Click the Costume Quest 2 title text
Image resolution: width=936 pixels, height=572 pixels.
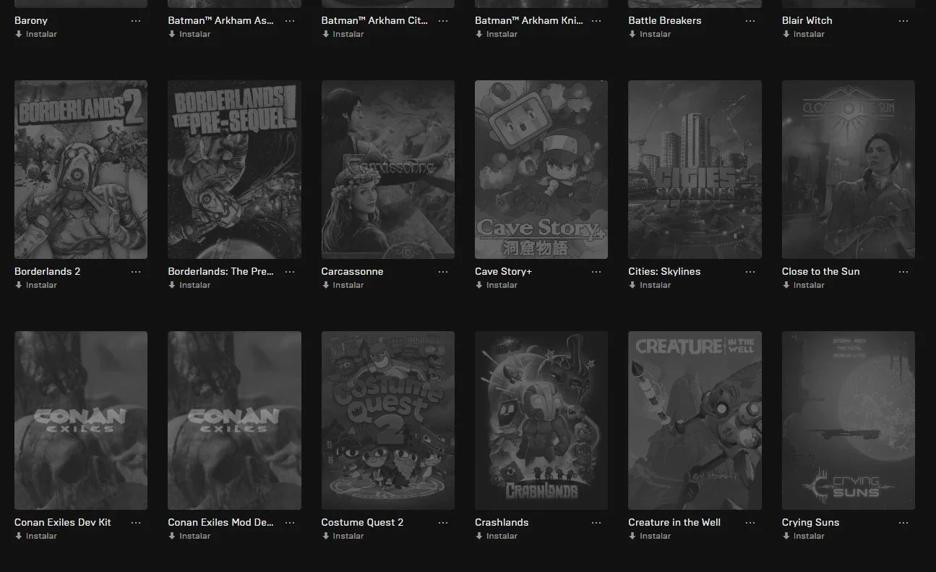(x=363, y=522)
